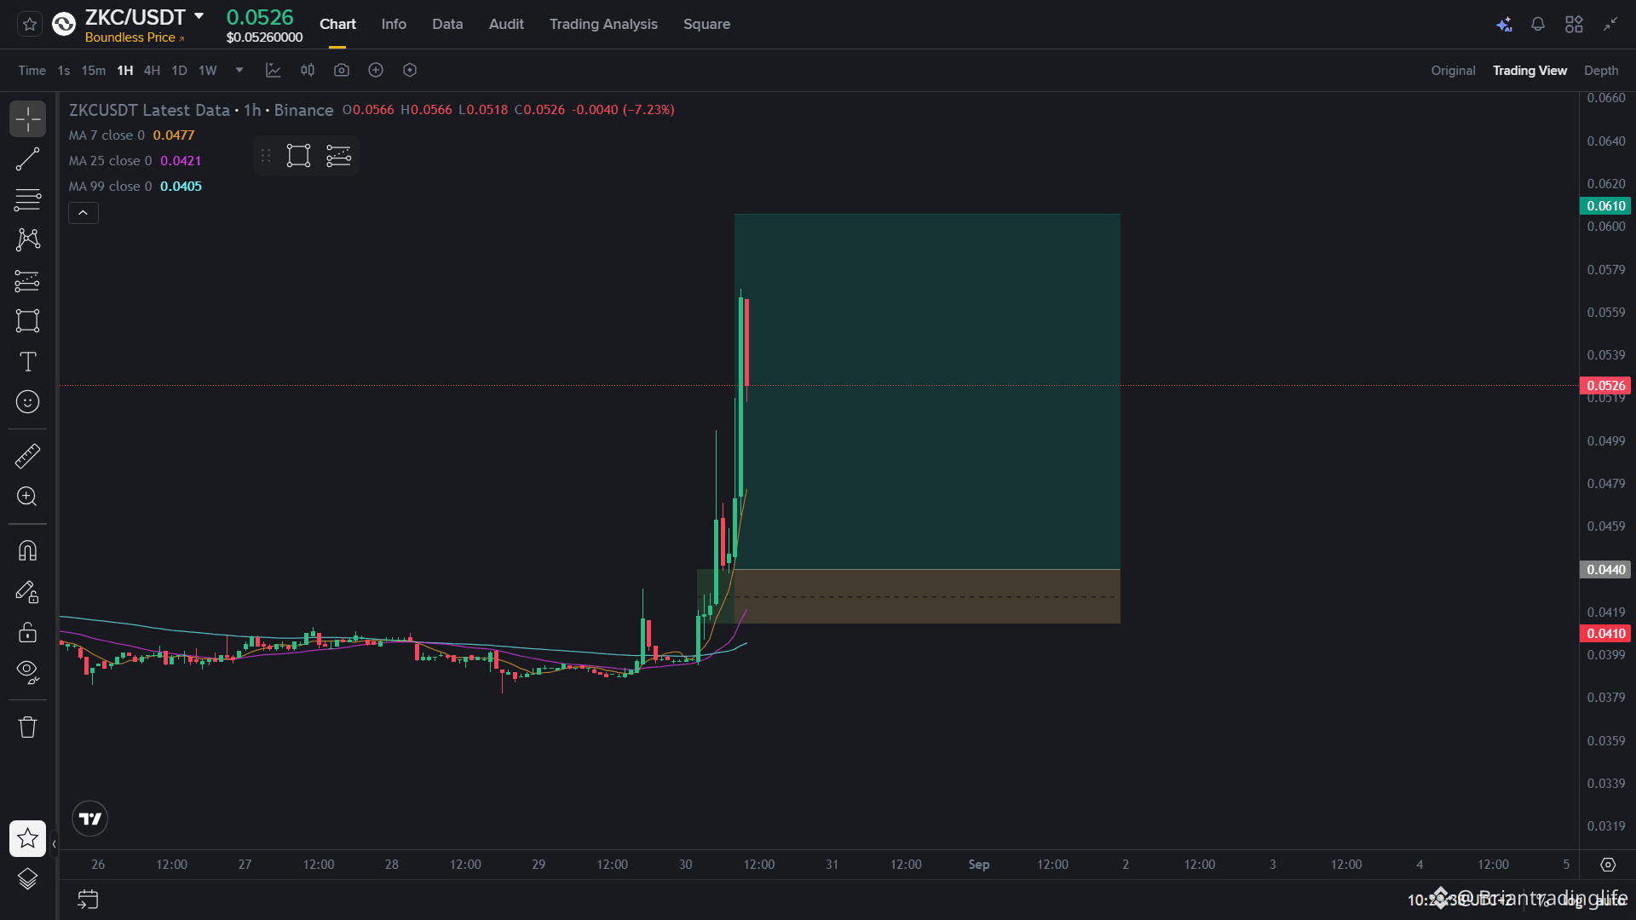Toggle lock all drawing tools
This screenshot has width=1636, height=920.
click(x=27, y=632)
